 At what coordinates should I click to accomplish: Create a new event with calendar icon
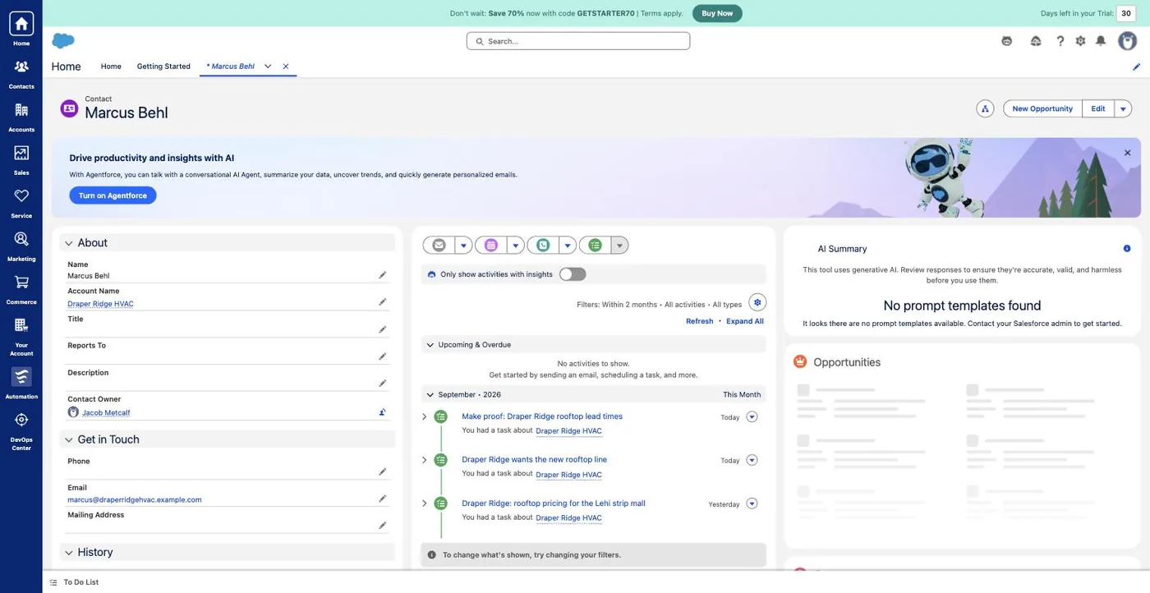(x=491, y=245)
